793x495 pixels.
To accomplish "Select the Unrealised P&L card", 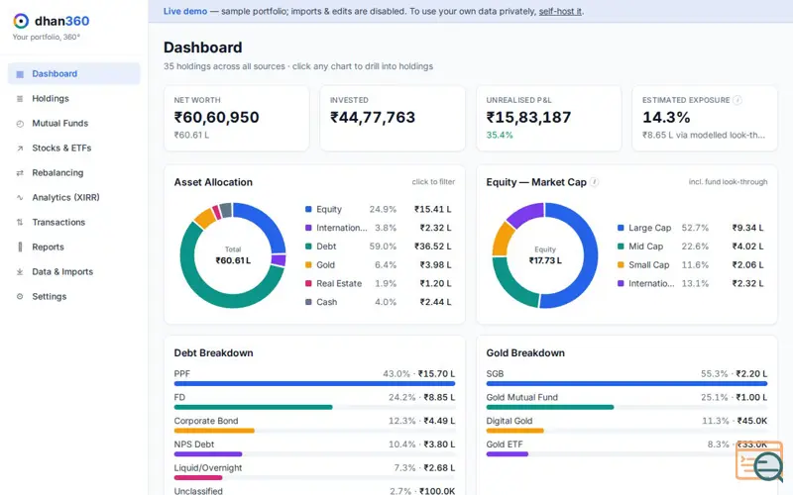I will click(549, 118).
